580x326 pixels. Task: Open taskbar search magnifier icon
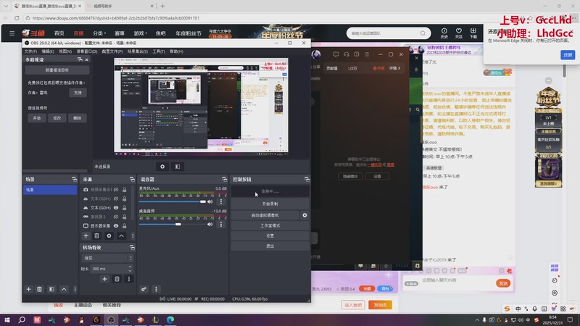point(22,319)
